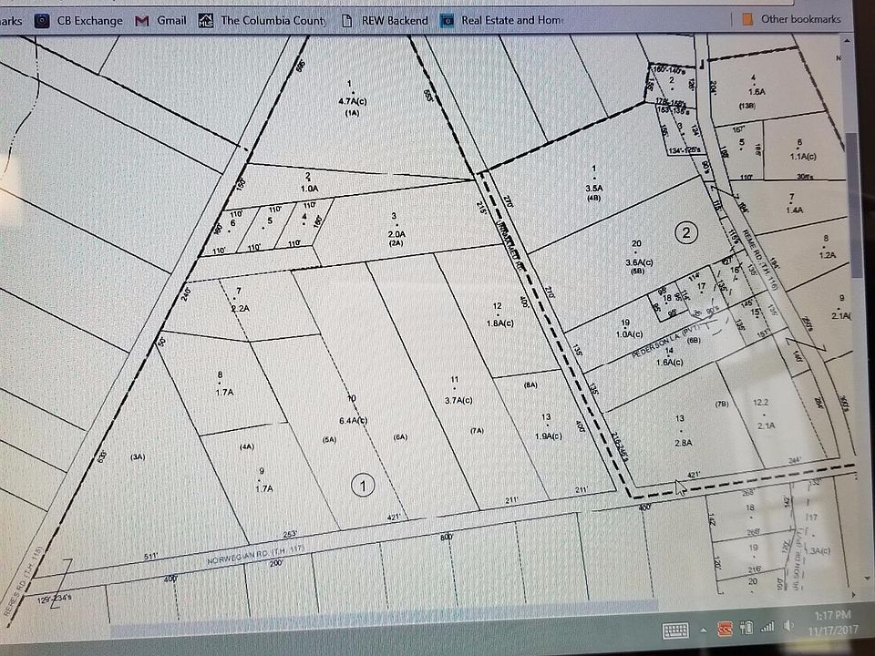Open Real Estate and Homes bookmark
The height and width of the screenshot is (656, 875).
point(502,21)
